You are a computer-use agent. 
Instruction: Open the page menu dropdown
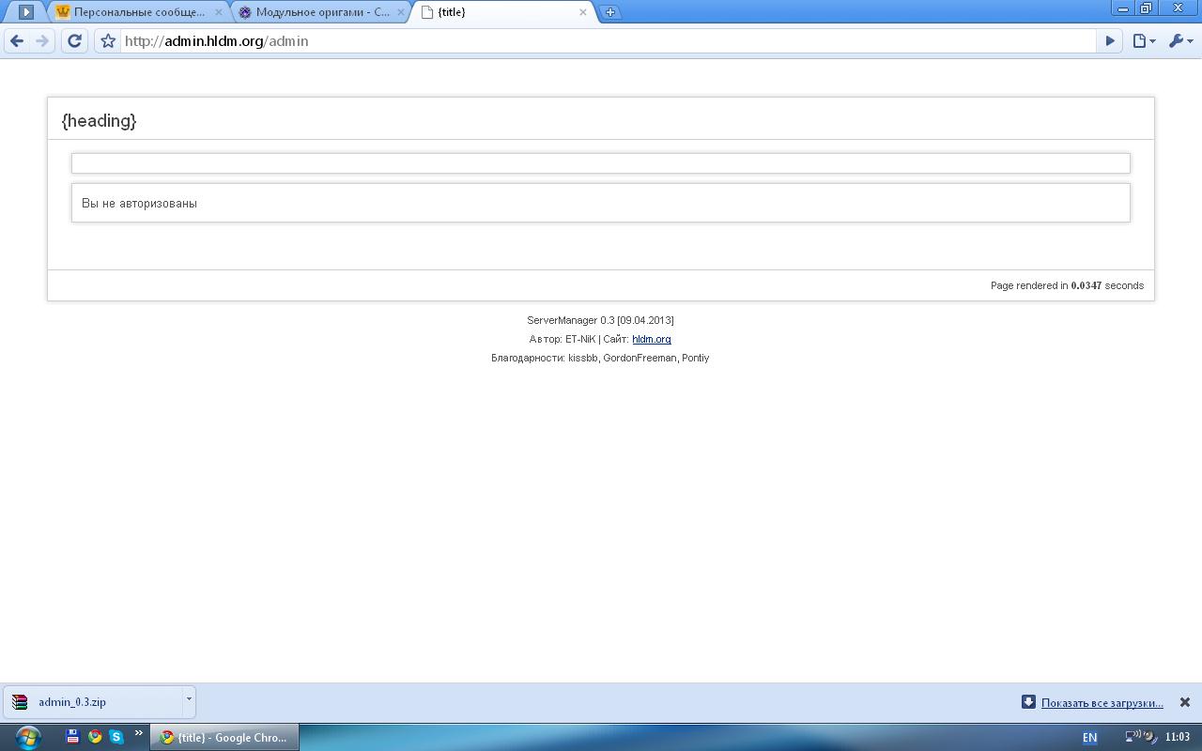(x=1144, y=41)
